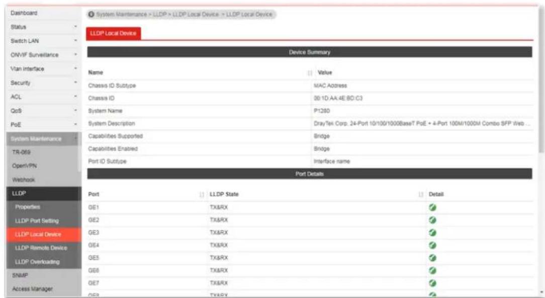Open LLDP Remote Device page
The width and height of the screenshot is (545, 298).
pos(41,248)
